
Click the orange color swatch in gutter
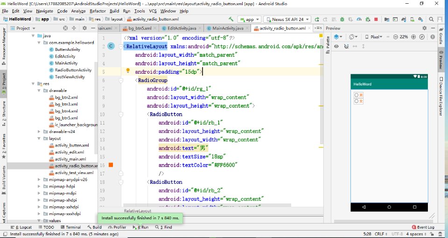click(111, 165)
